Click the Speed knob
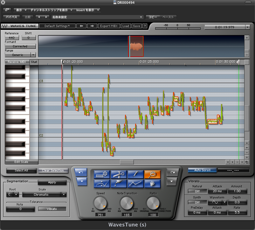Viewport: 255px width, 230px height. [x=100, y=203]
